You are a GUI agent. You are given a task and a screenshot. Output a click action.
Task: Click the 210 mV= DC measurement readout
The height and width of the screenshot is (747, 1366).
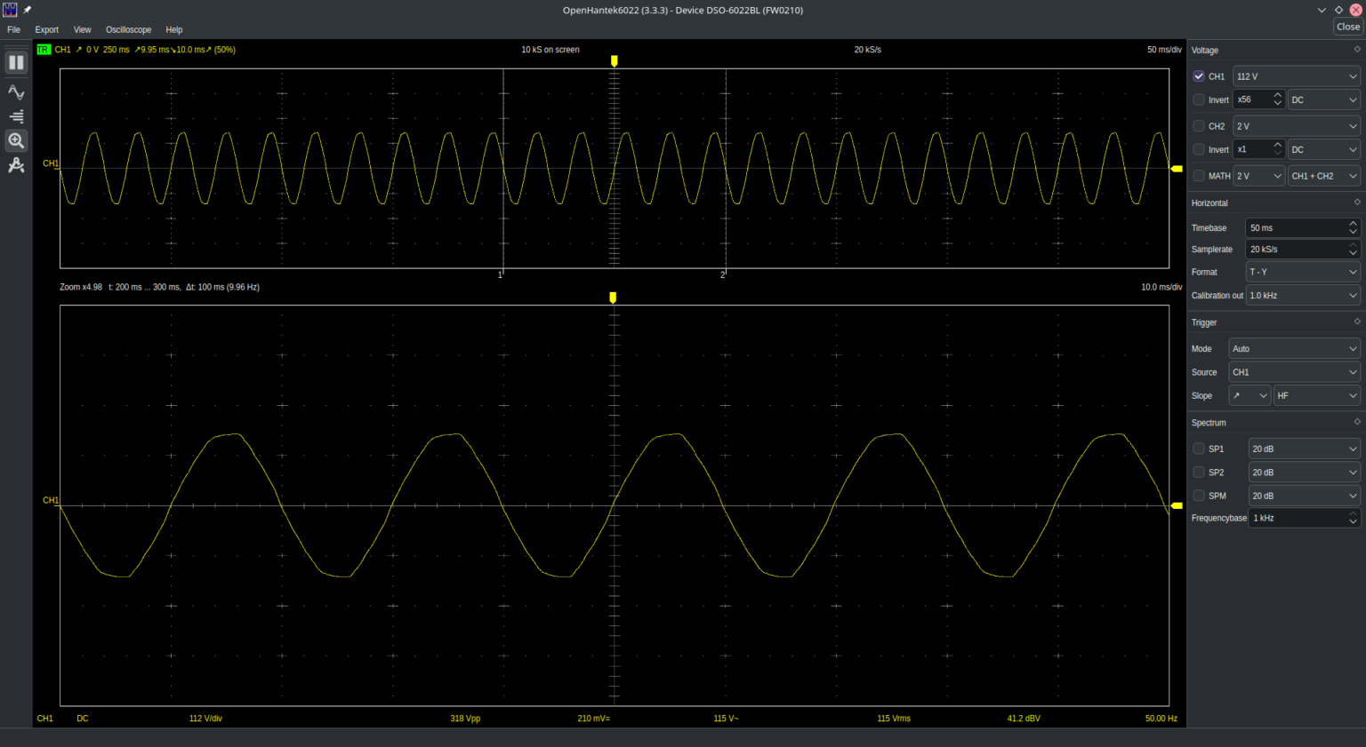(x=594, y=719)
